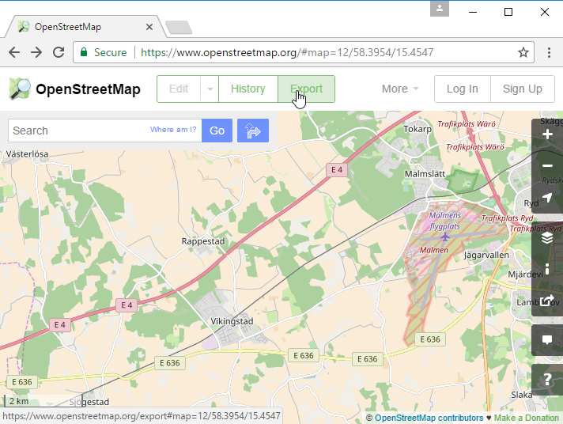Open the History tab
Screen dimensions: 563x424
click(248, 89)
